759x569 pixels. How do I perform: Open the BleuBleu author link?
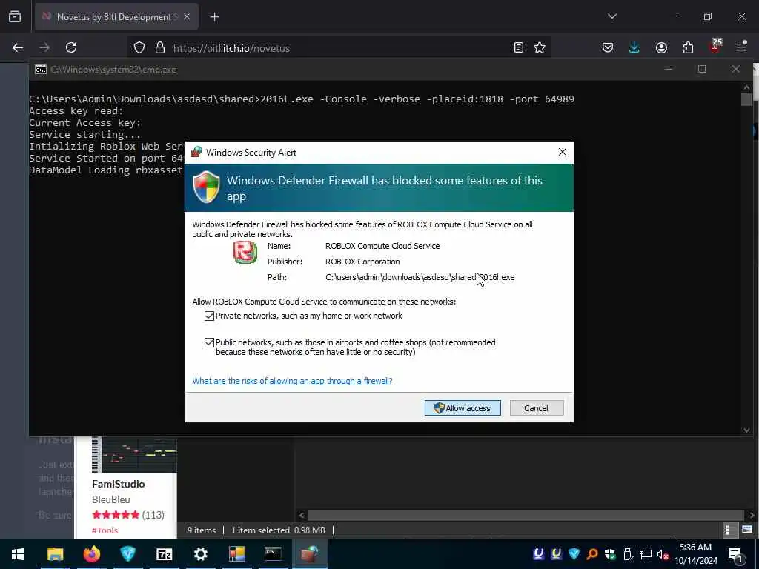(x=111, y=499)
